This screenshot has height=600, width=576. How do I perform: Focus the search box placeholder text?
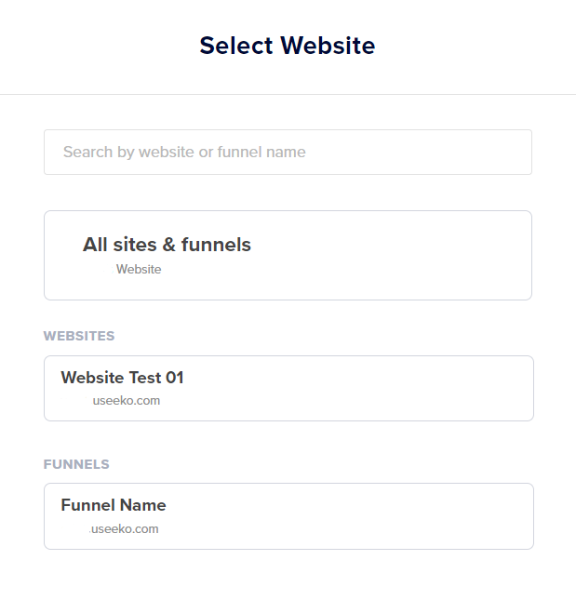click(x=184, y=152)
